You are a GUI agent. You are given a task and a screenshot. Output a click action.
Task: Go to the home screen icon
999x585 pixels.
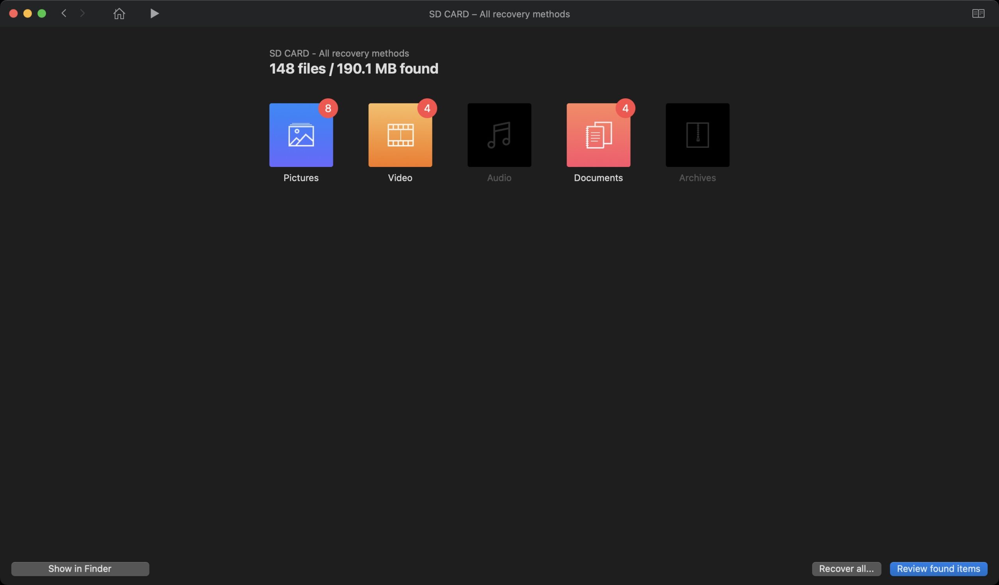pyautogui.click(x=119, y=14)
